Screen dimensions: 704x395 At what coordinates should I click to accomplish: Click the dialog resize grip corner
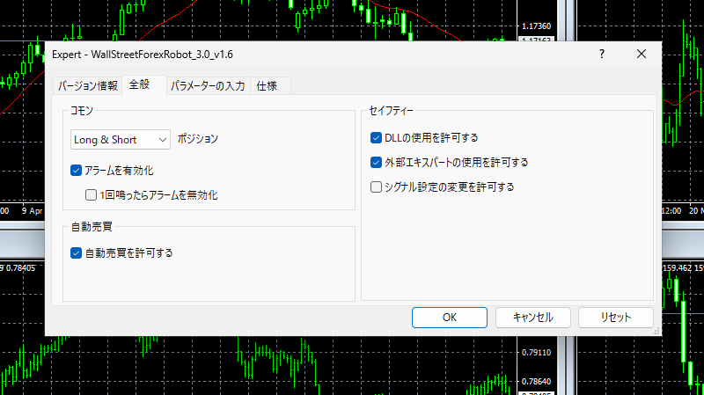656,332
